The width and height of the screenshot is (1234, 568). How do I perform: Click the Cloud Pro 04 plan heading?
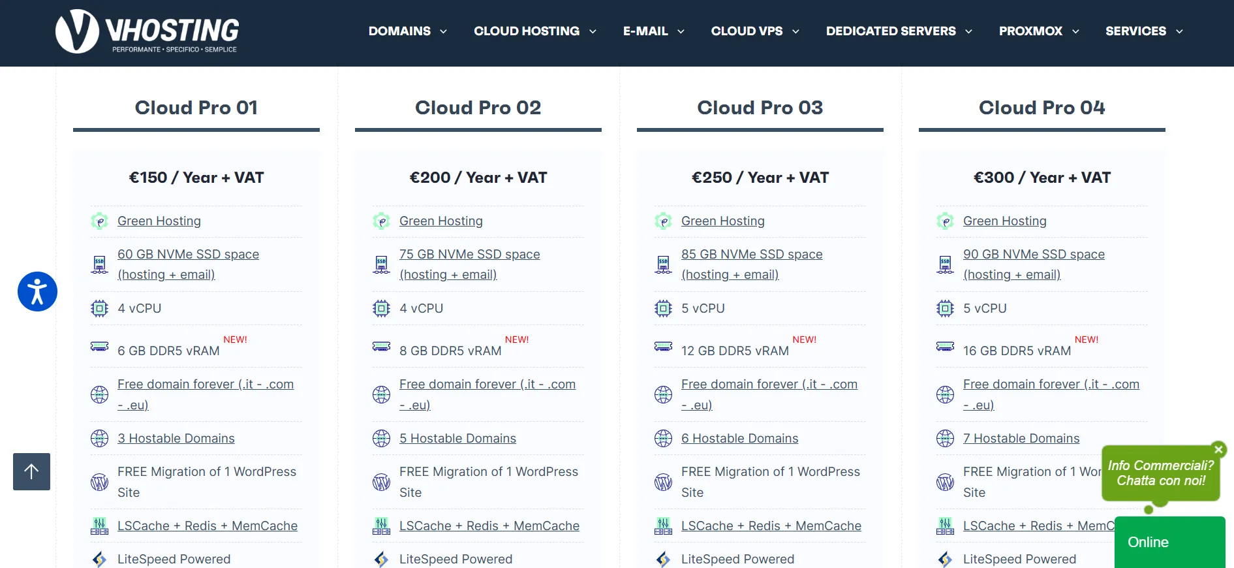1042,108
